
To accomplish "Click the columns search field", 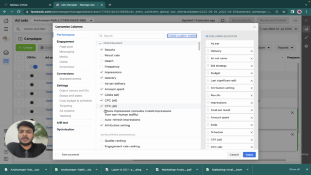I will [132, 35].
